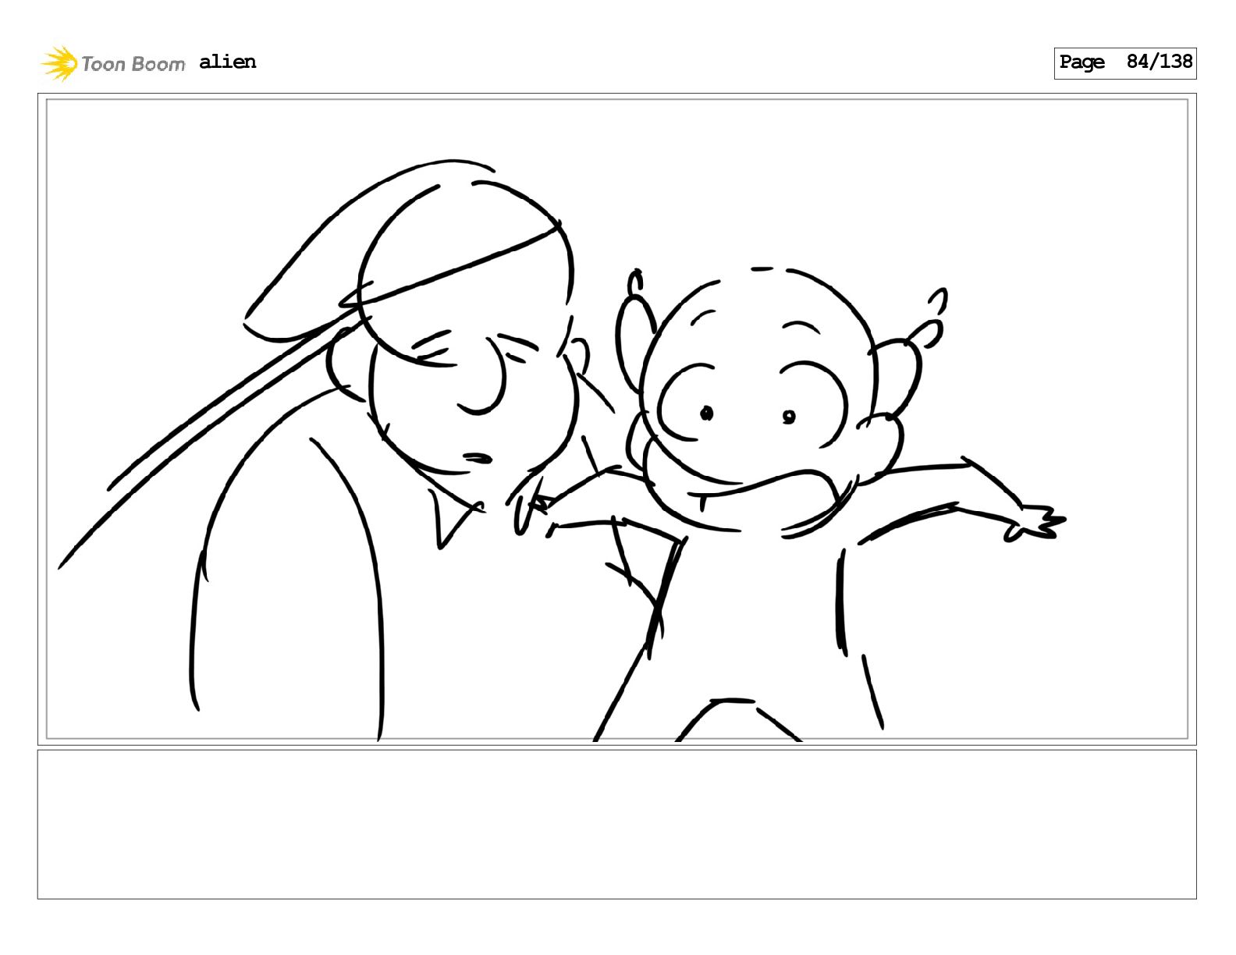Viewport: 1236px width, 955px height.
Task: Click the Page 84/138 indicator
Action: [1124, 62]
